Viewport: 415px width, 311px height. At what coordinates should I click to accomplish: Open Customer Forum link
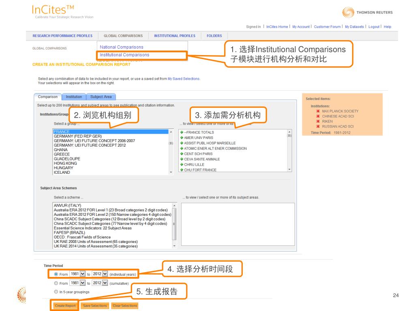pos(327,27)
